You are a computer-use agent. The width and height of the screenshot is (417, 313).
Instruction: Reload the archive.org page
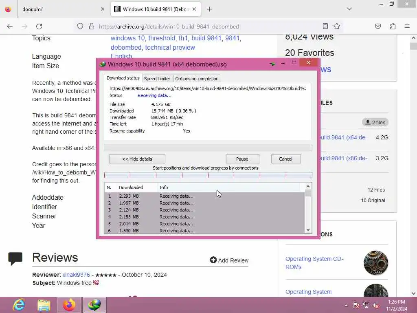[x=39, y=26]
